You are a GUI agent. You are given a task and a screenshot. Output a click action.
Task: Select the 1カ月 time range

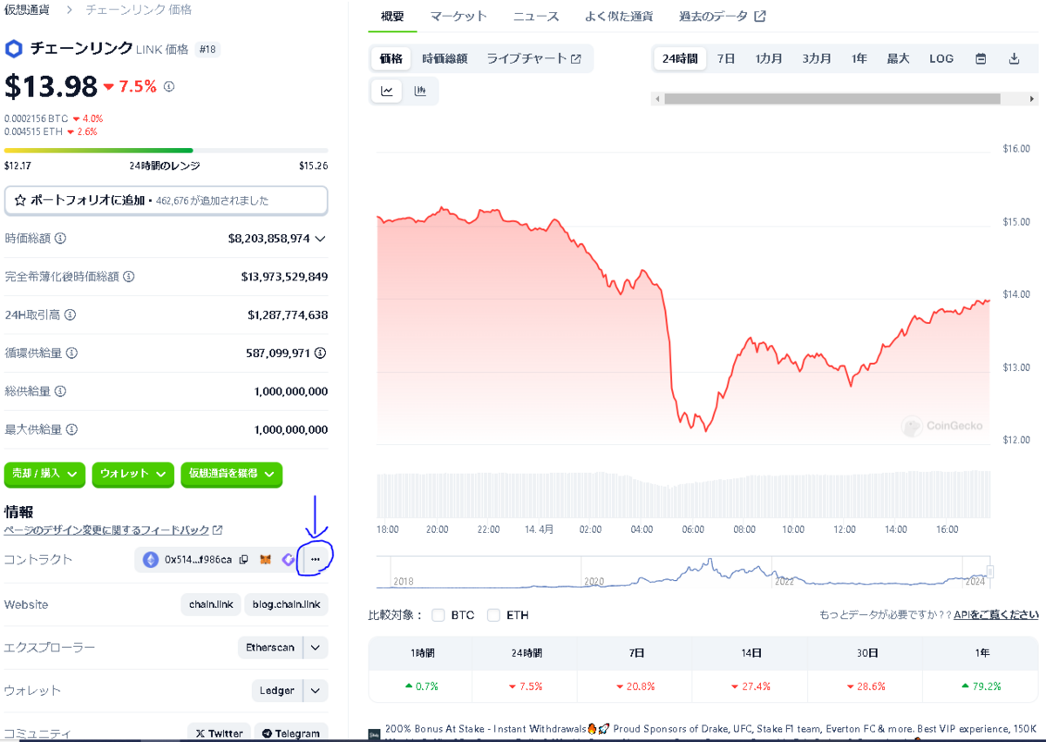769,59
